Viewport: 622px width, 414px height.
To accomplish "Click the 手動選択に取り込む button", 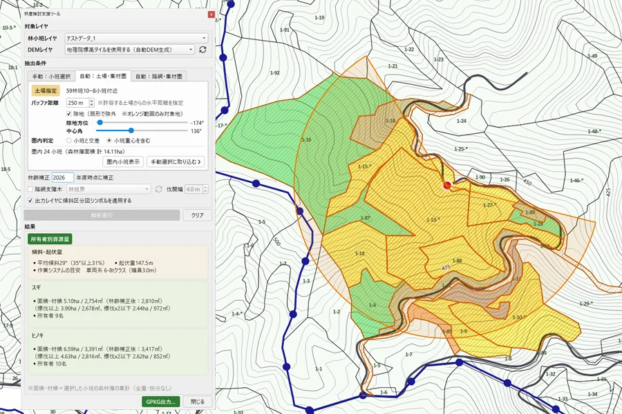I will point(176,161).
